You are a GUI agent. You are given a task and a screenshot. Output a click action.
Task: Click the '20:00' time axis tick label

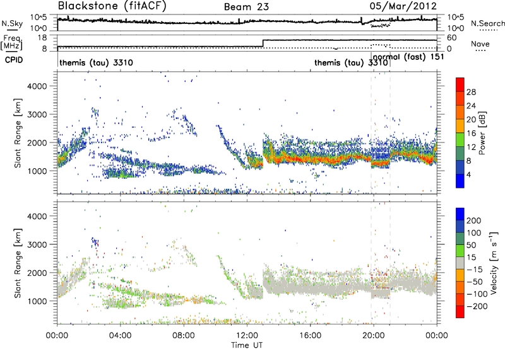click(x=374, y=336)
